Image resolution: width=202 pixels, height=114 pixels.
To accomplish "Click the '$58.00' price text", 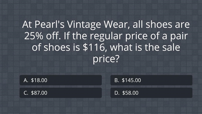I will tap(130, 93).
